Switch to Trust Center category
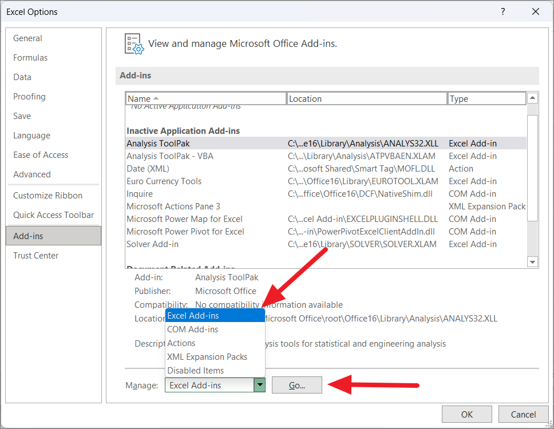The image size is (554, 429). 36,256
